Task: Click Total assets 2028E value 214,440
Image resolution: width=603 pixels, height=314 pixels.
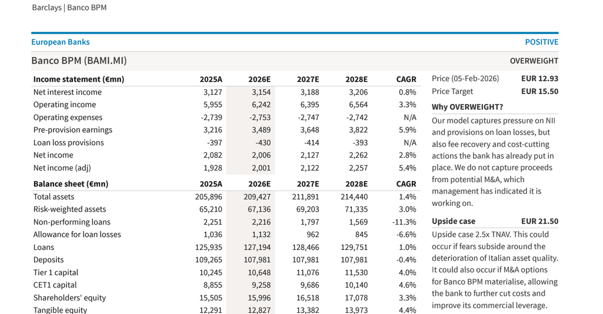Action: coord(354,197)
